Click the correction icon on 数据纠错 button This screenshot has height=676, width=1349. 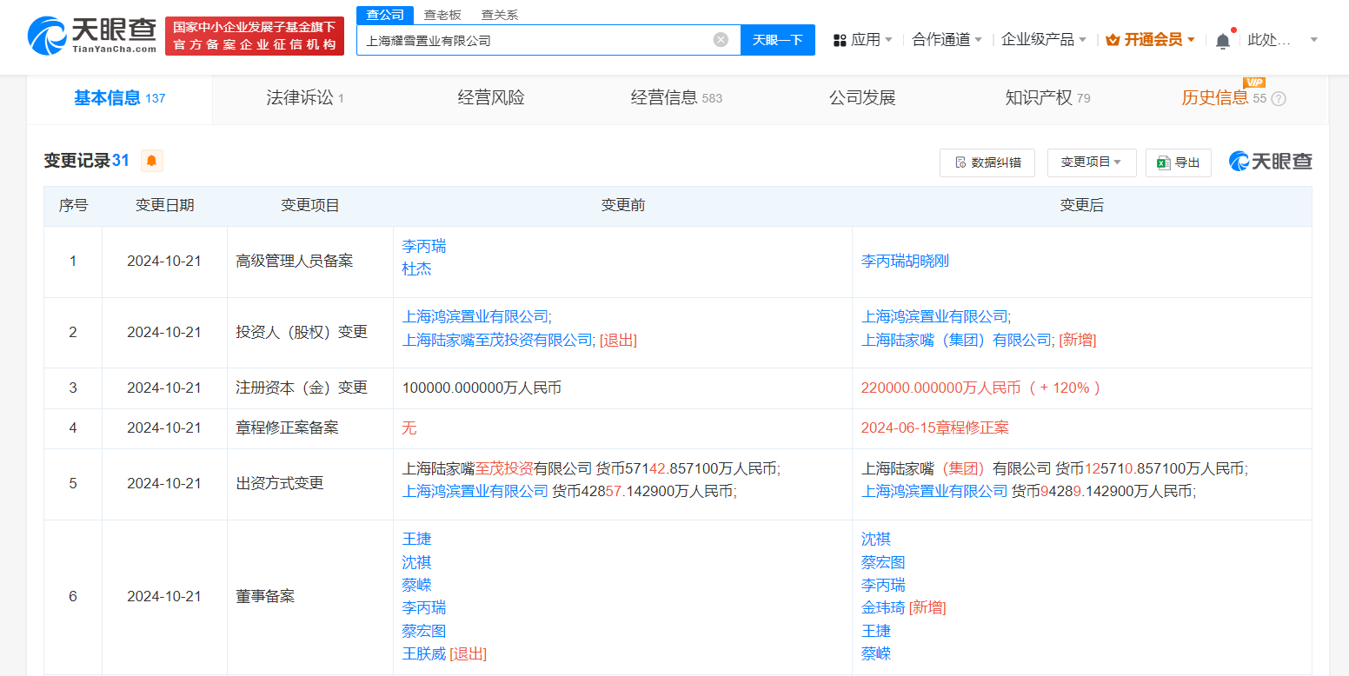pyautogui.click(x=960, y=162)
